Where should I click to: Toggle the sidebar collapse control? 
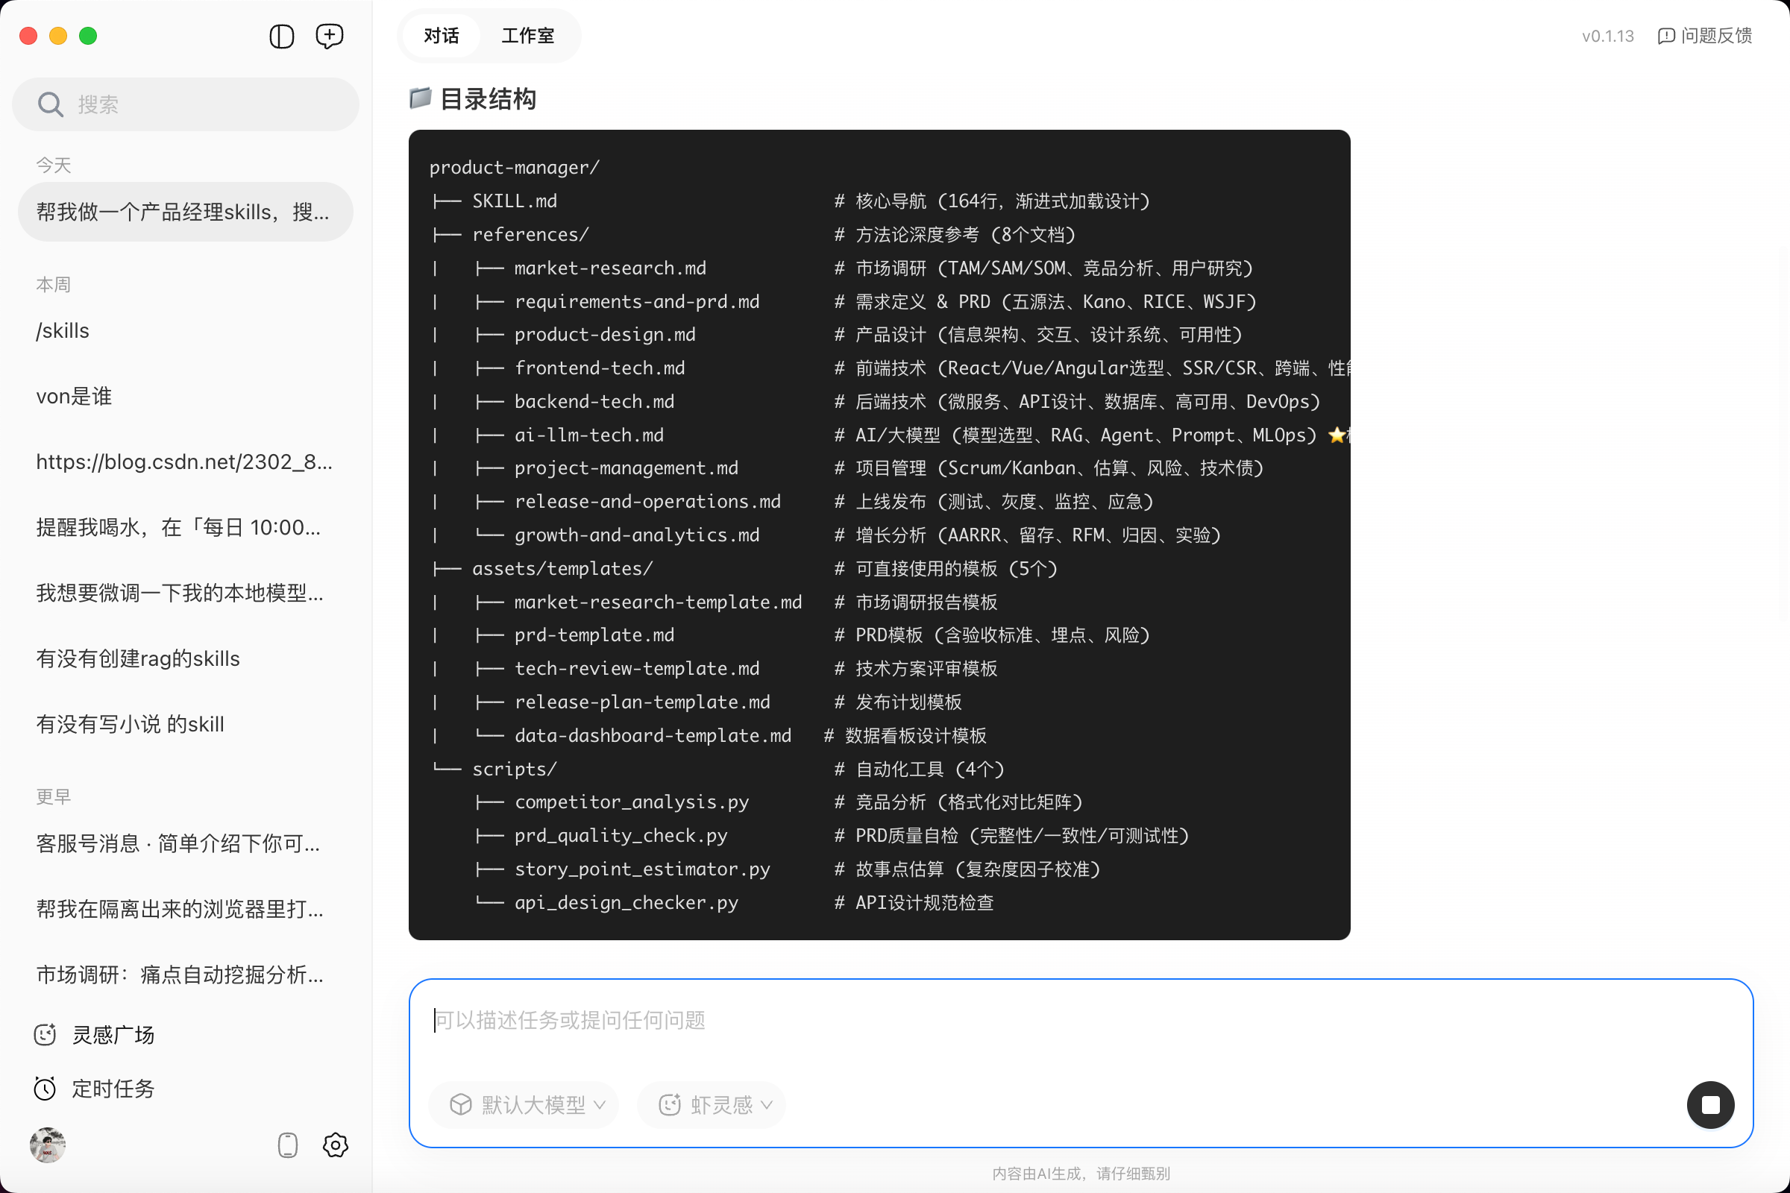pos(281,36)
